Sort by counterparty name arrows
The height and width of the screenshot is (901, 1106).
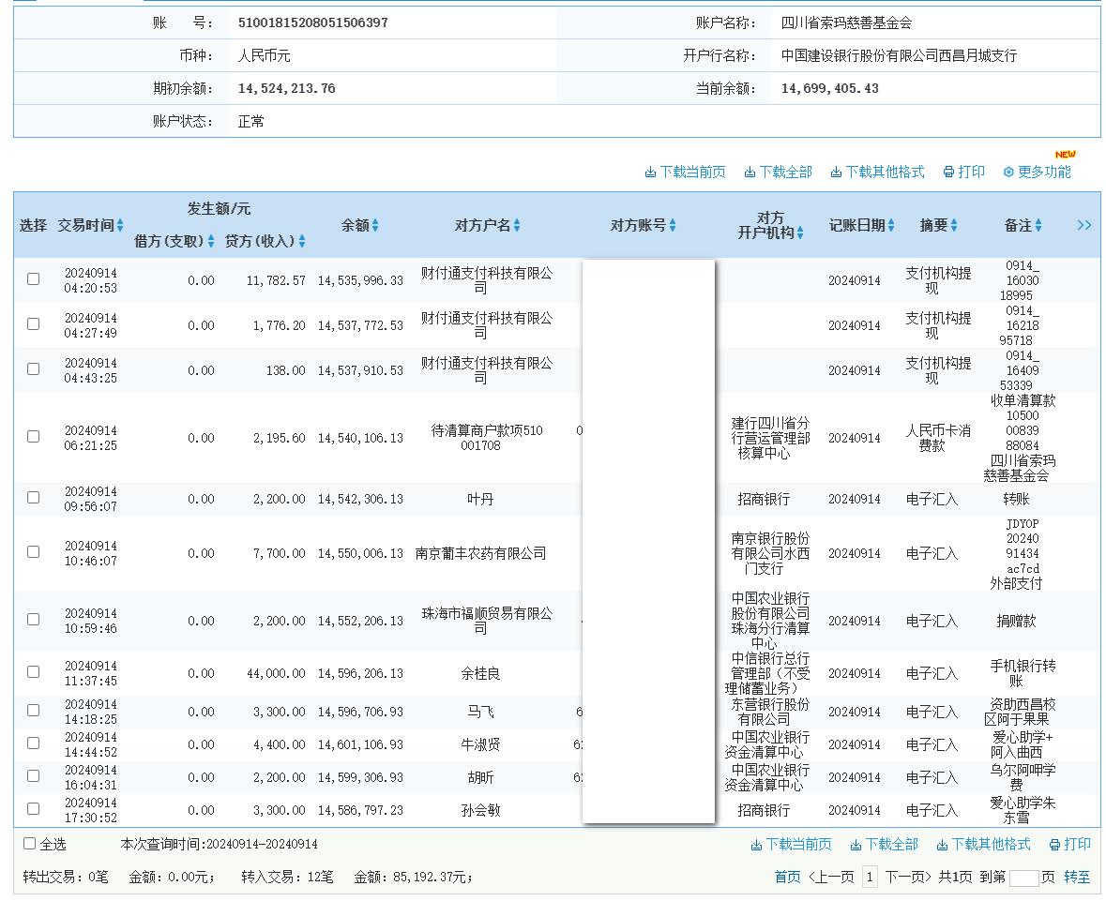(517, 225)
